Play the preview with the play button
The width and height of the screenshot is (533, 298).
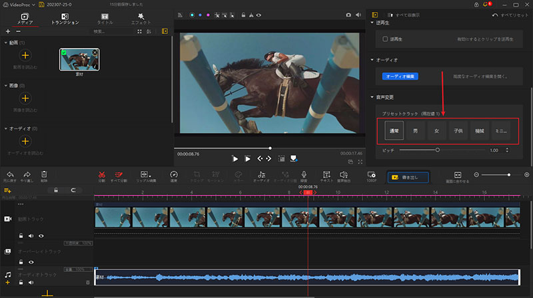tap(235, 158)
